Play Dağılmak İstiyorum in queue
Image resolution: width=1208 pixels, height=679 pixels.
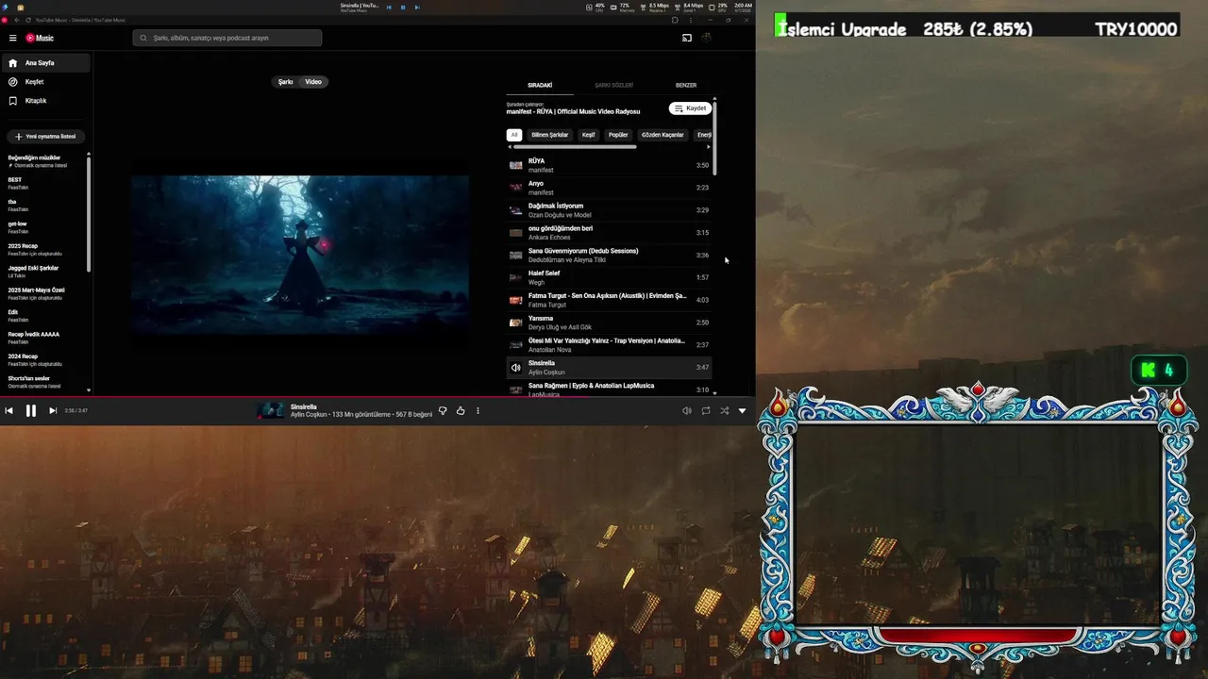(609, 210)
